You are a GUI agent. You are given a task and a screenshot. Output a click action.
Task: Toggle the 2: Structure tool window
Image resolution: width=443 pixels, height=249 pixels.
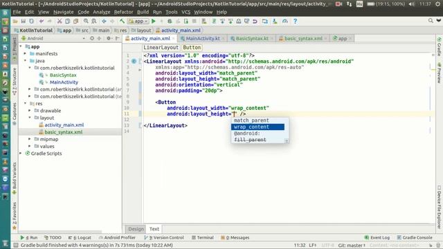click(x=15, y=82)
